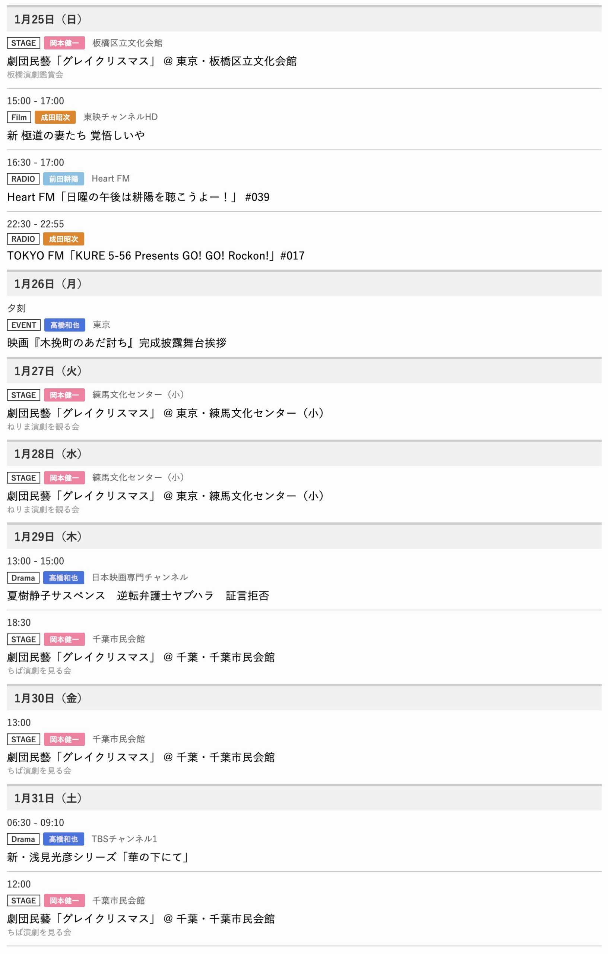Open 夏樹静子サスペンス 逆転弁護士ヤブハラ 証言拒否
Image resolution: width=608 pixels, height=954 pixels.
[x=138, y=596]
